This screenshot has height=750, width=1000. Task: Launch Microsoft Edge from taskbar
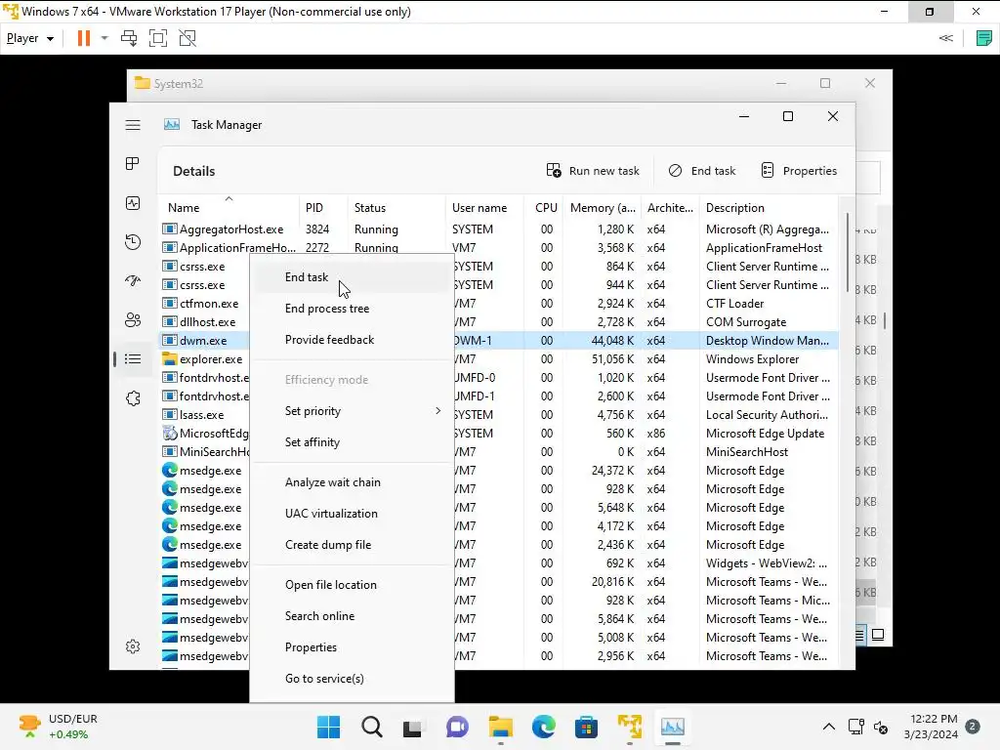coord(543,727)
